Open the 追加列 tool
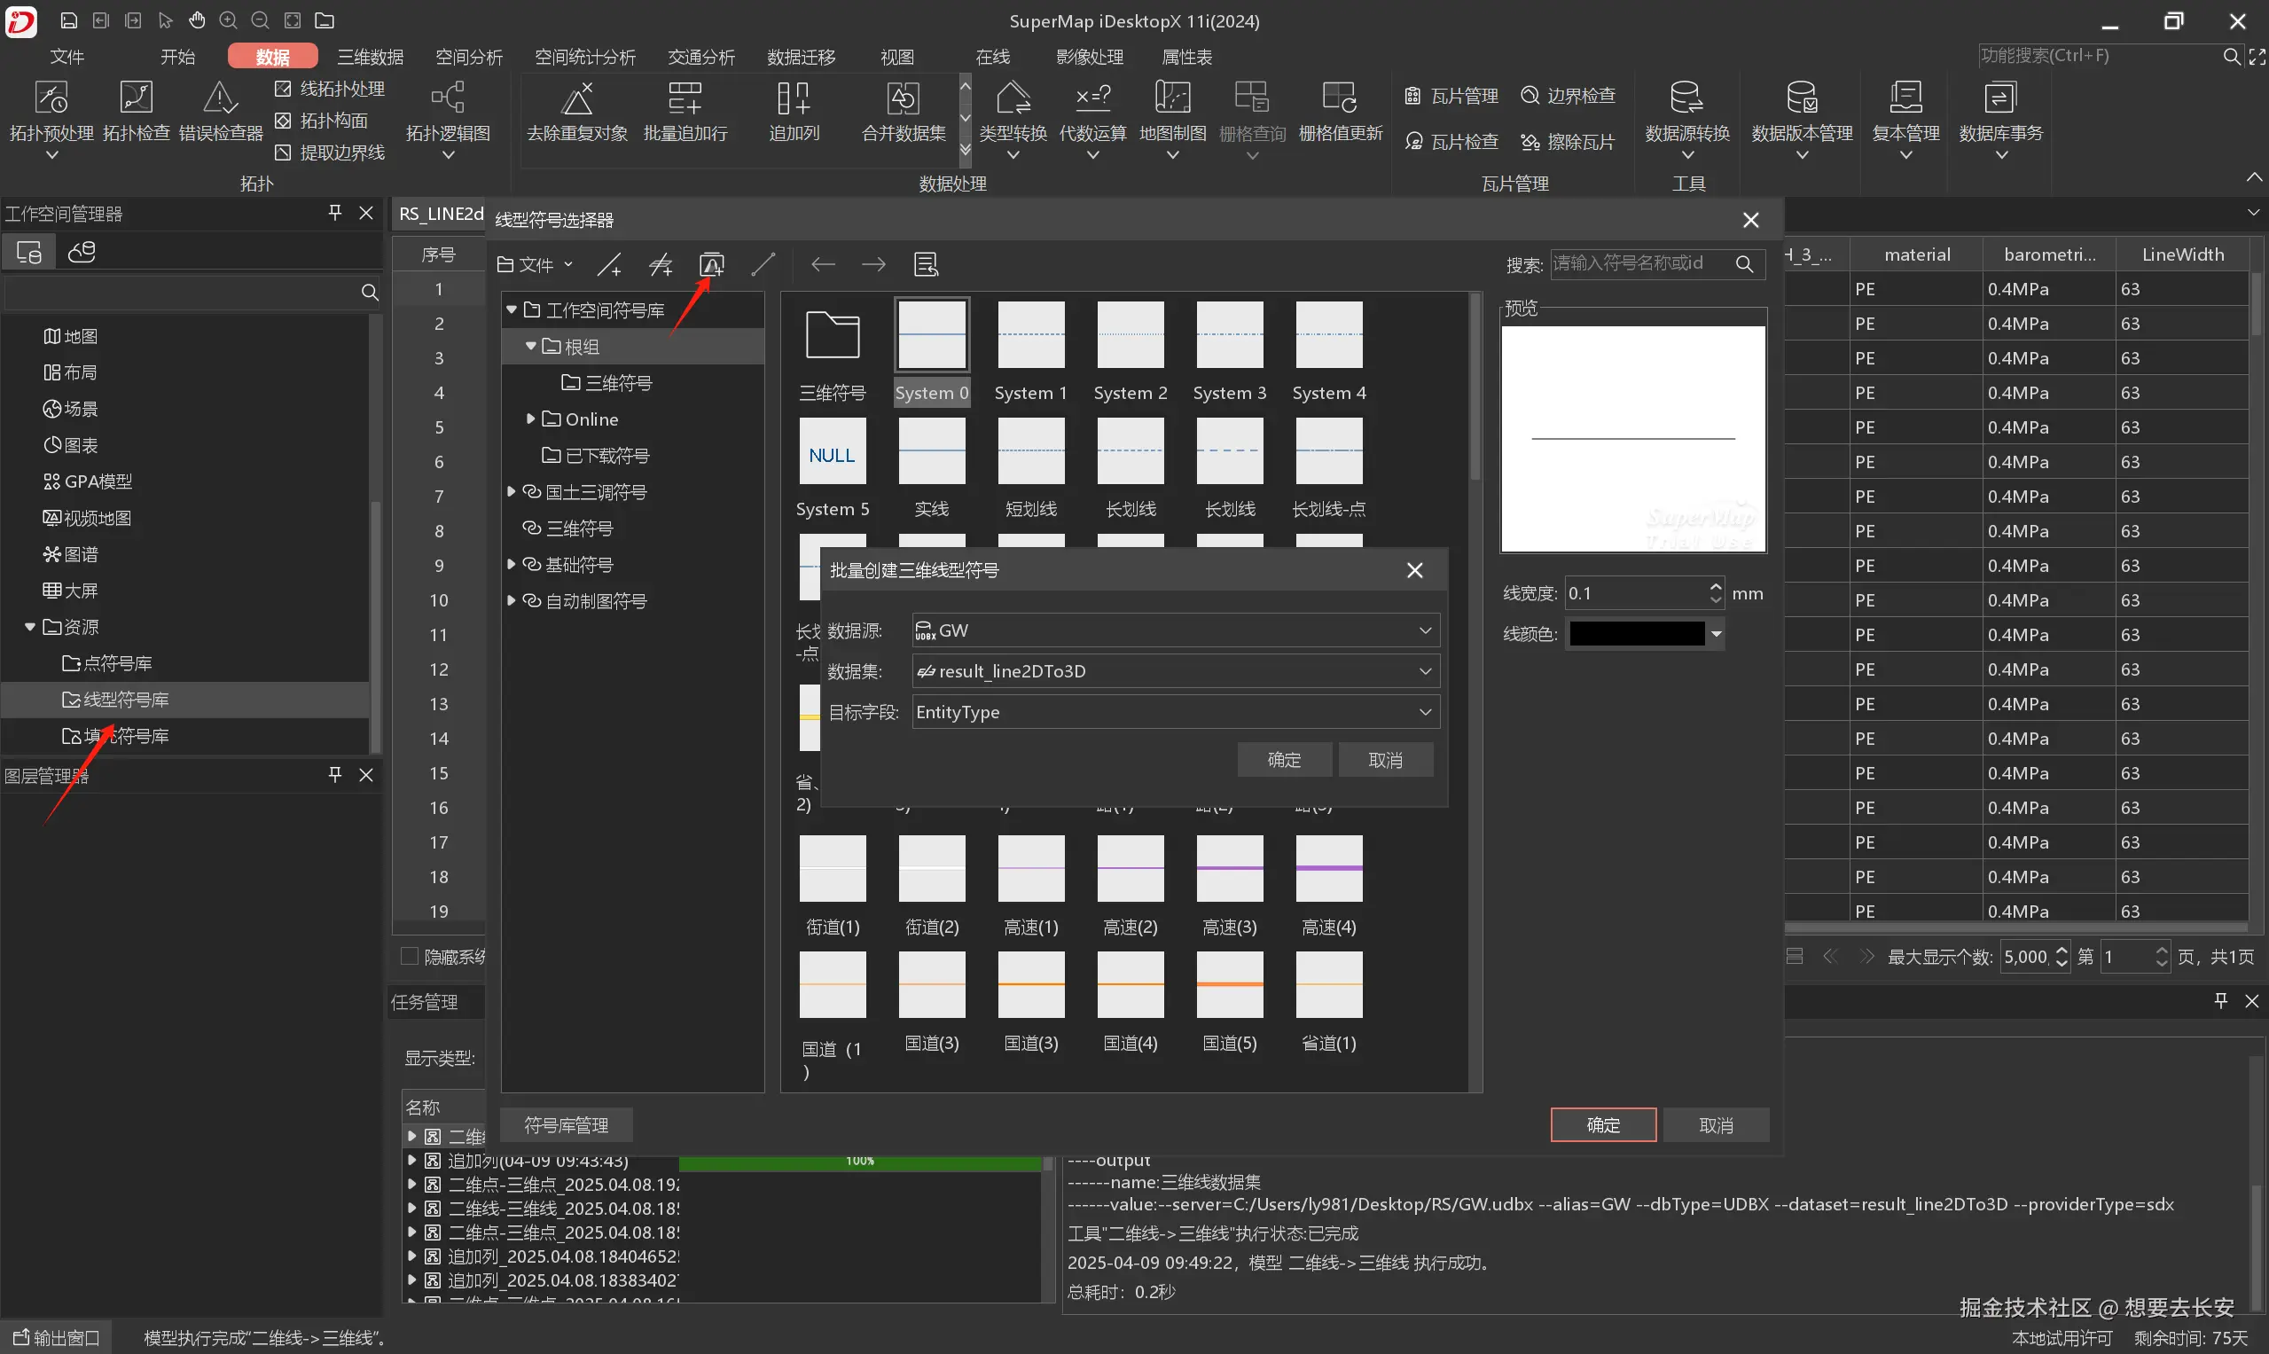This screenshot has height=1354, width=2269. [794, 112]
